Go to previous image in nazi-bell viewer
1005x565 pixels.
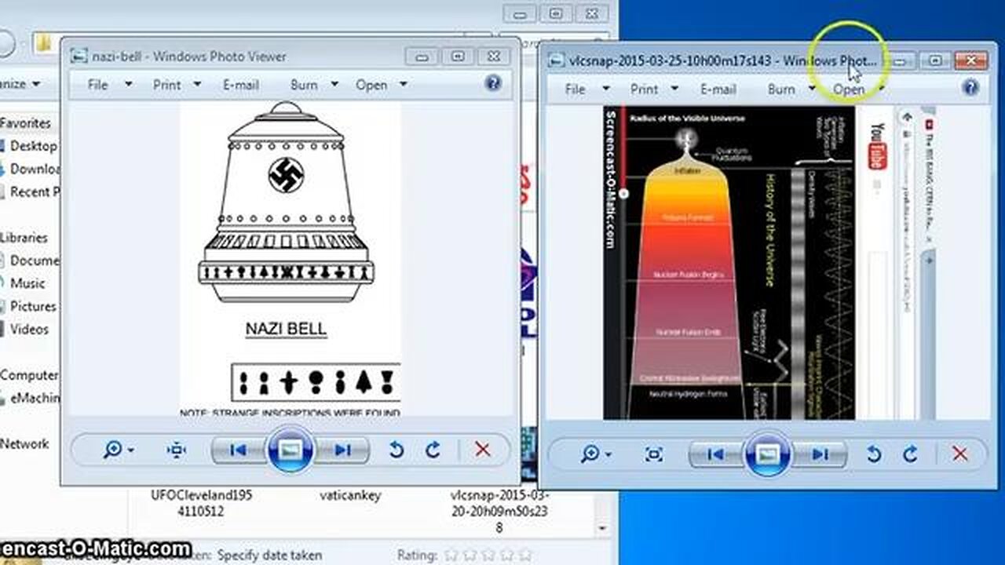(x=239, y=450)
